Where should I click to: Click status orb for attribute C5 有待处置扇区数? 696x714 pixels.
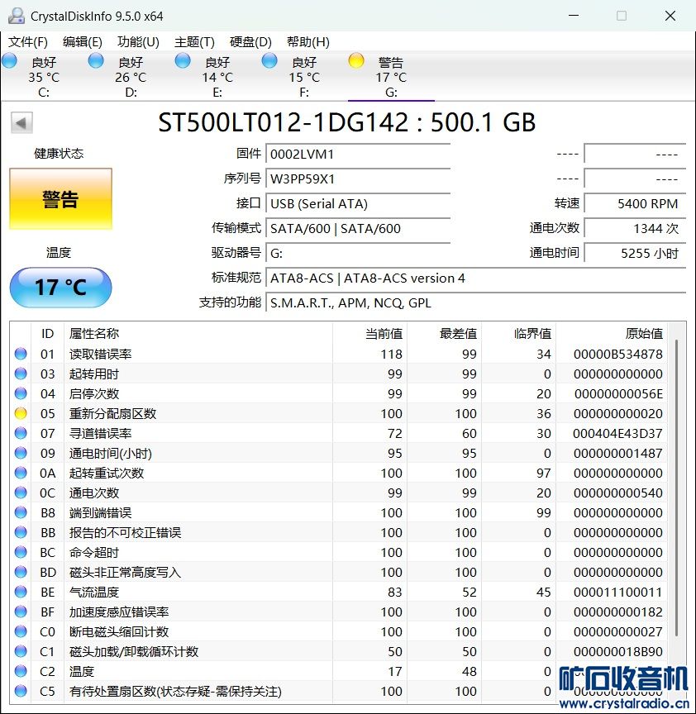coord(21,691)
